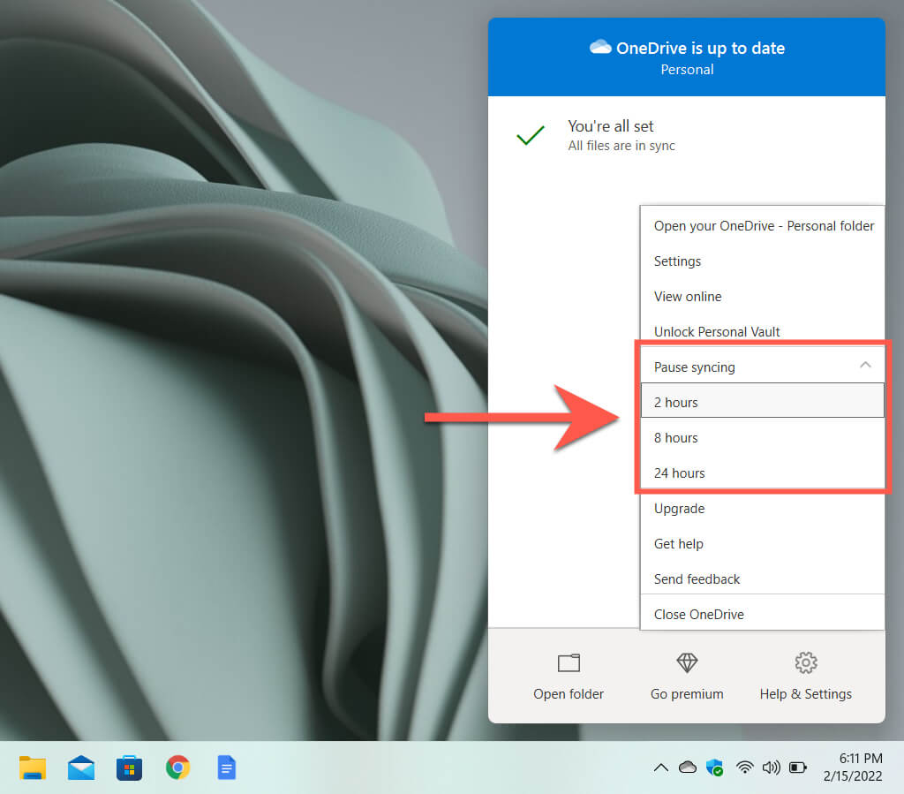Click Send feedback menu entry
This screenshot has height=794, width=904.
tap(762, 578)
